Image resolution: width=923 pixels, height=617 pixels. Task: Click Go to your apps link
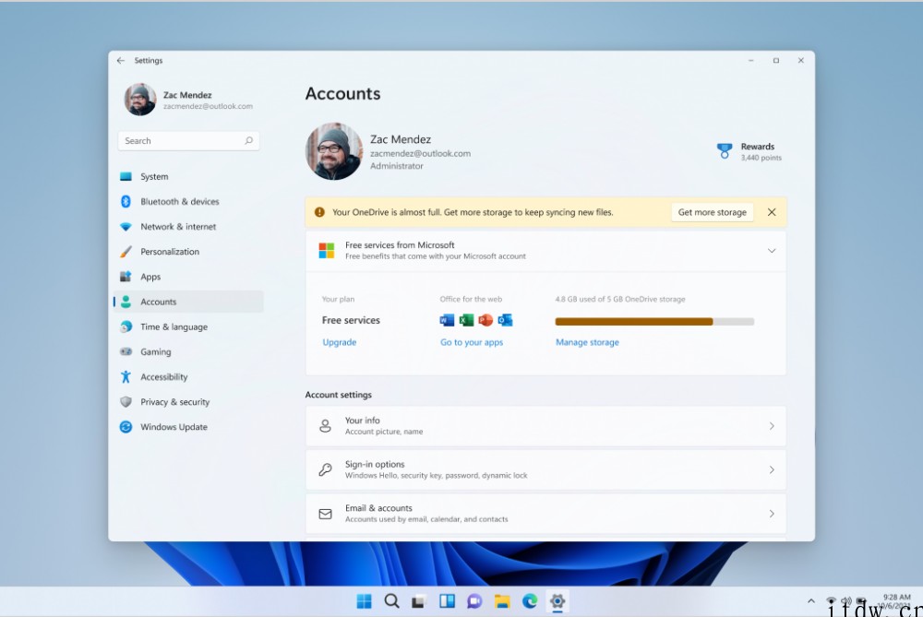pos(472,342)
